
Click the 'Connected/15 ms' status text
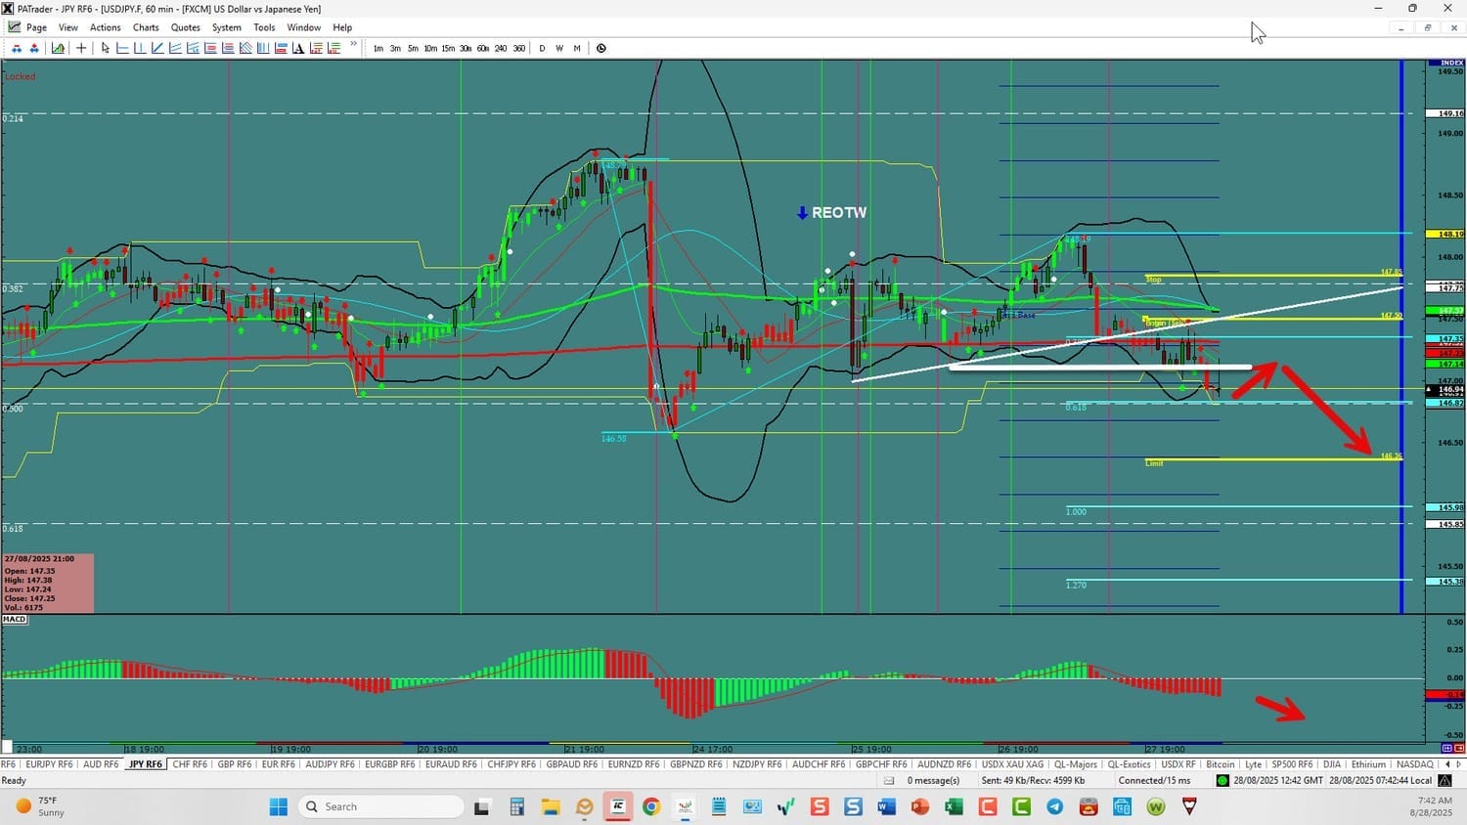click(x=1155, y=780)
